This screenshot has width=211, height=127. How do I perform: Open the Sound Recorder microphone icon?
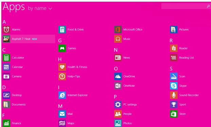tap(174, 95)
